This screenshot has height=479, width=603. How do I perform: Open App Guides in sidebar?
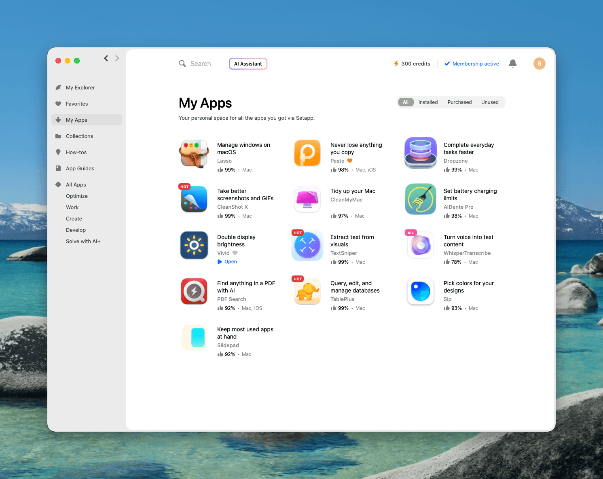tap(87, 168)
